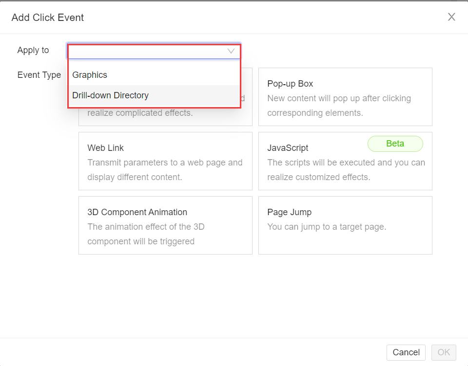The height and width of the screenshot is (366, 468).
Task: Click the Add Click Event title
Action: click(48, 18)
